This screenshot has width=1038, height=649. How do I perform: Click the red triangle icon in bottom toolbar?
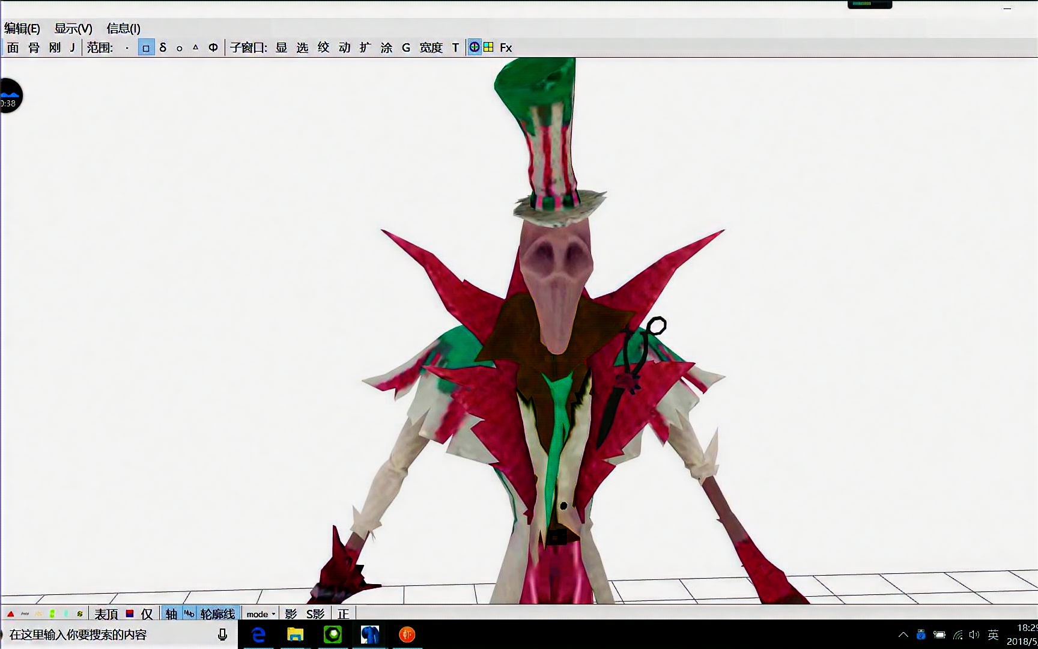click(10, 614)
